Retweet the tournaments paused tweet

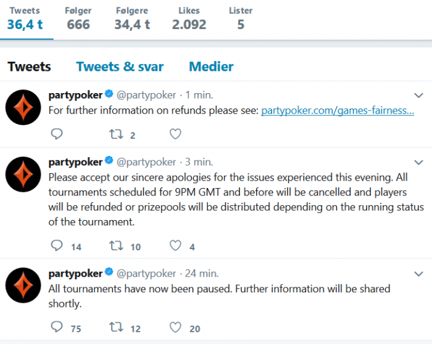116,327
